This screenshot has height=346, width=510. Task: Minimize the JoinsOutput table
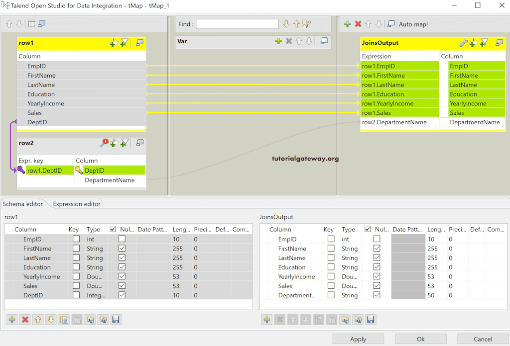(499, 43)
